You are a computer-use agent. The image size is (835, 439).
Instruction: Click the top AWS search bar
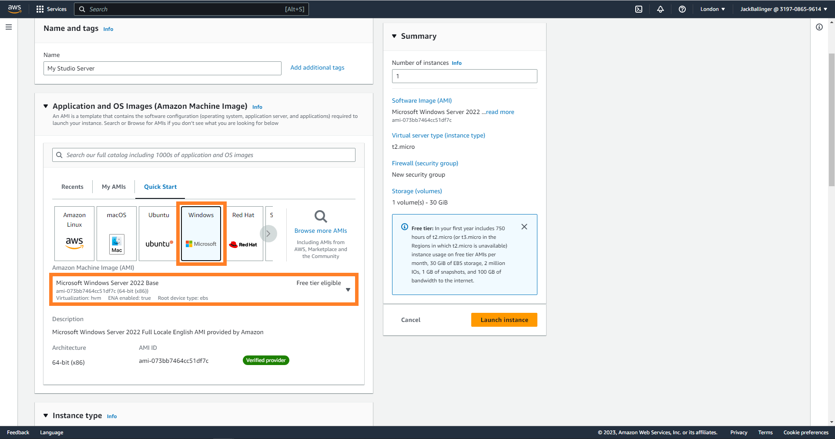(x=191, y=9)
